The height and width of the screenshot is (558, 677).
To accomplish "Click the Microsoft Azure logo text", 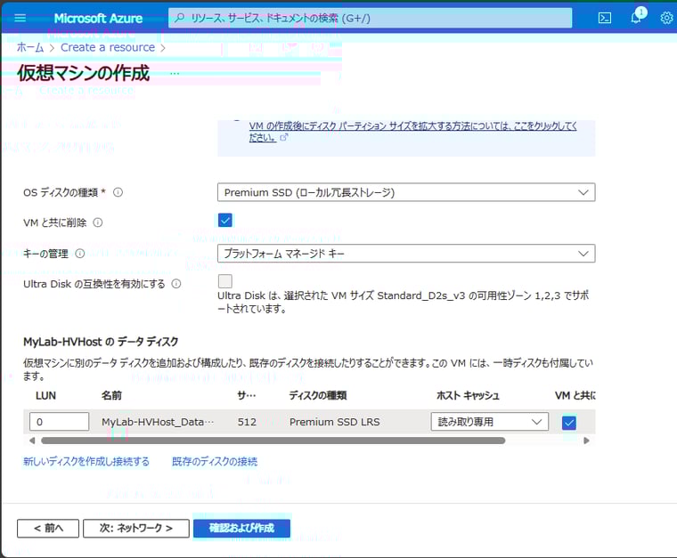I will click(x=98, y=18).
